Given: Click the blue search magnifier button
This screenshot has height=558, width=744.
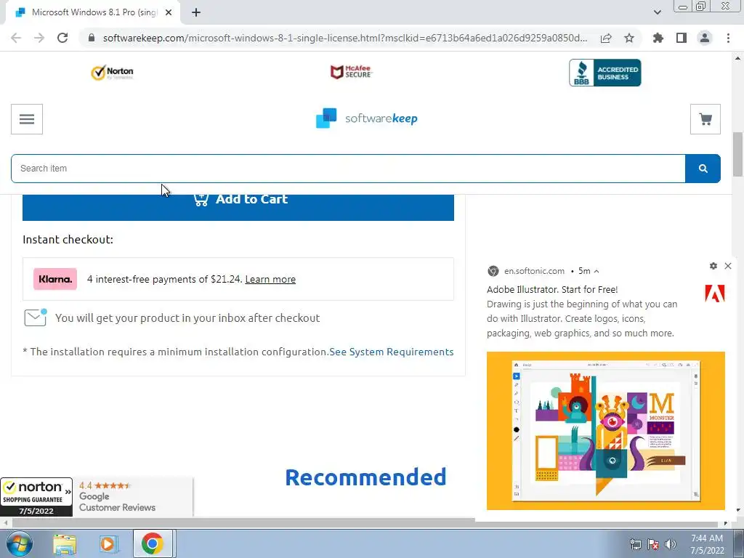Looking at the screenshot, I should [703, 169].
